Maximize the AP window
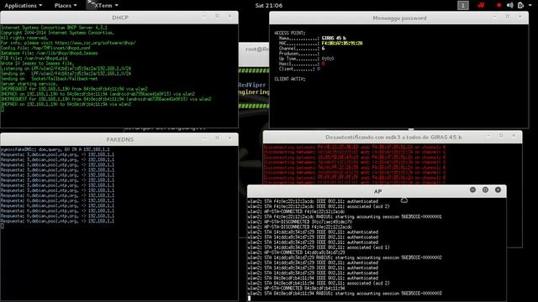 [x=485, y=190]
